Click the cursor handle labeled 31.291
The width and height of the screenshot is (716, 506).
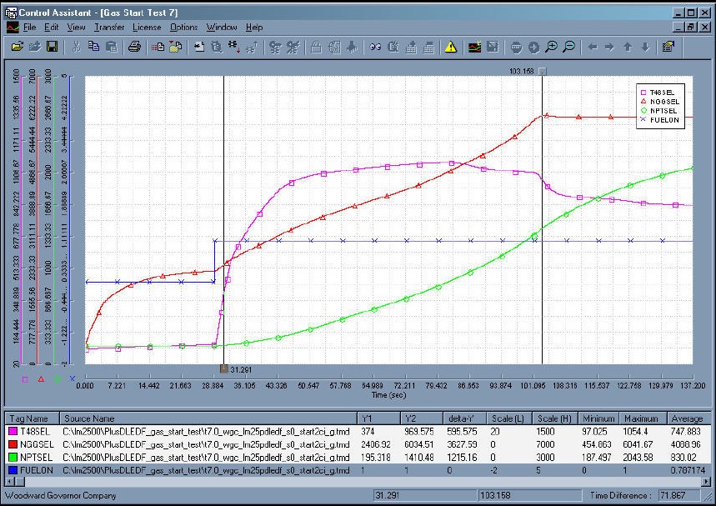click(x=223, y=369)
